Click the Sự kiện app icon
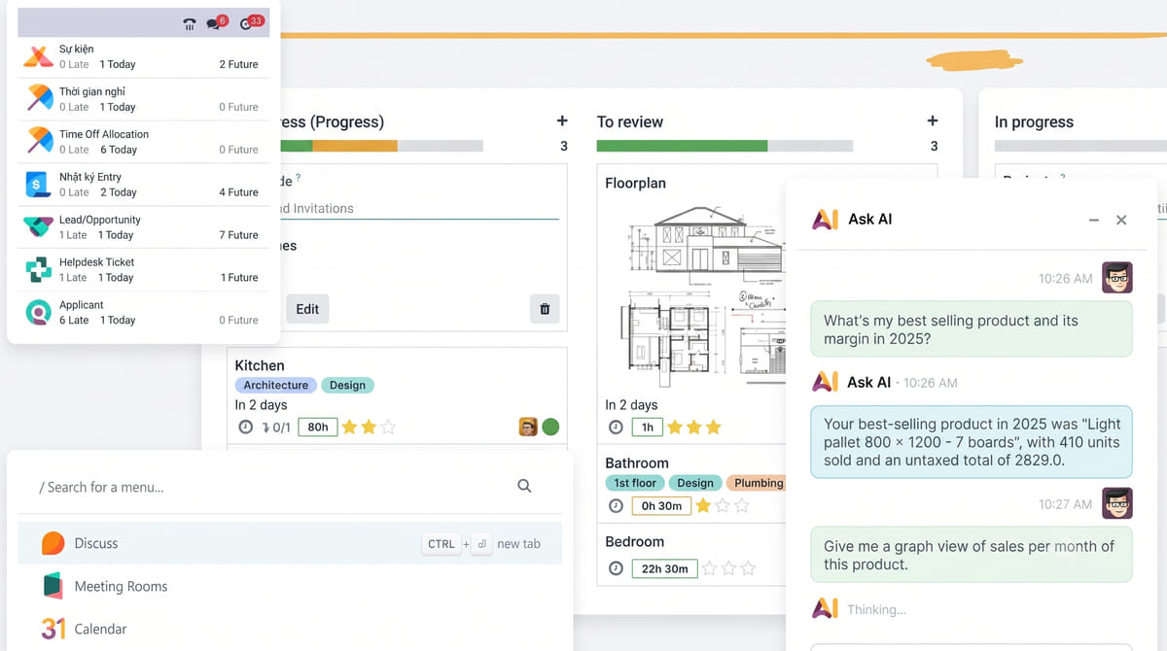 pyautogui.click(x=39, y=56)
